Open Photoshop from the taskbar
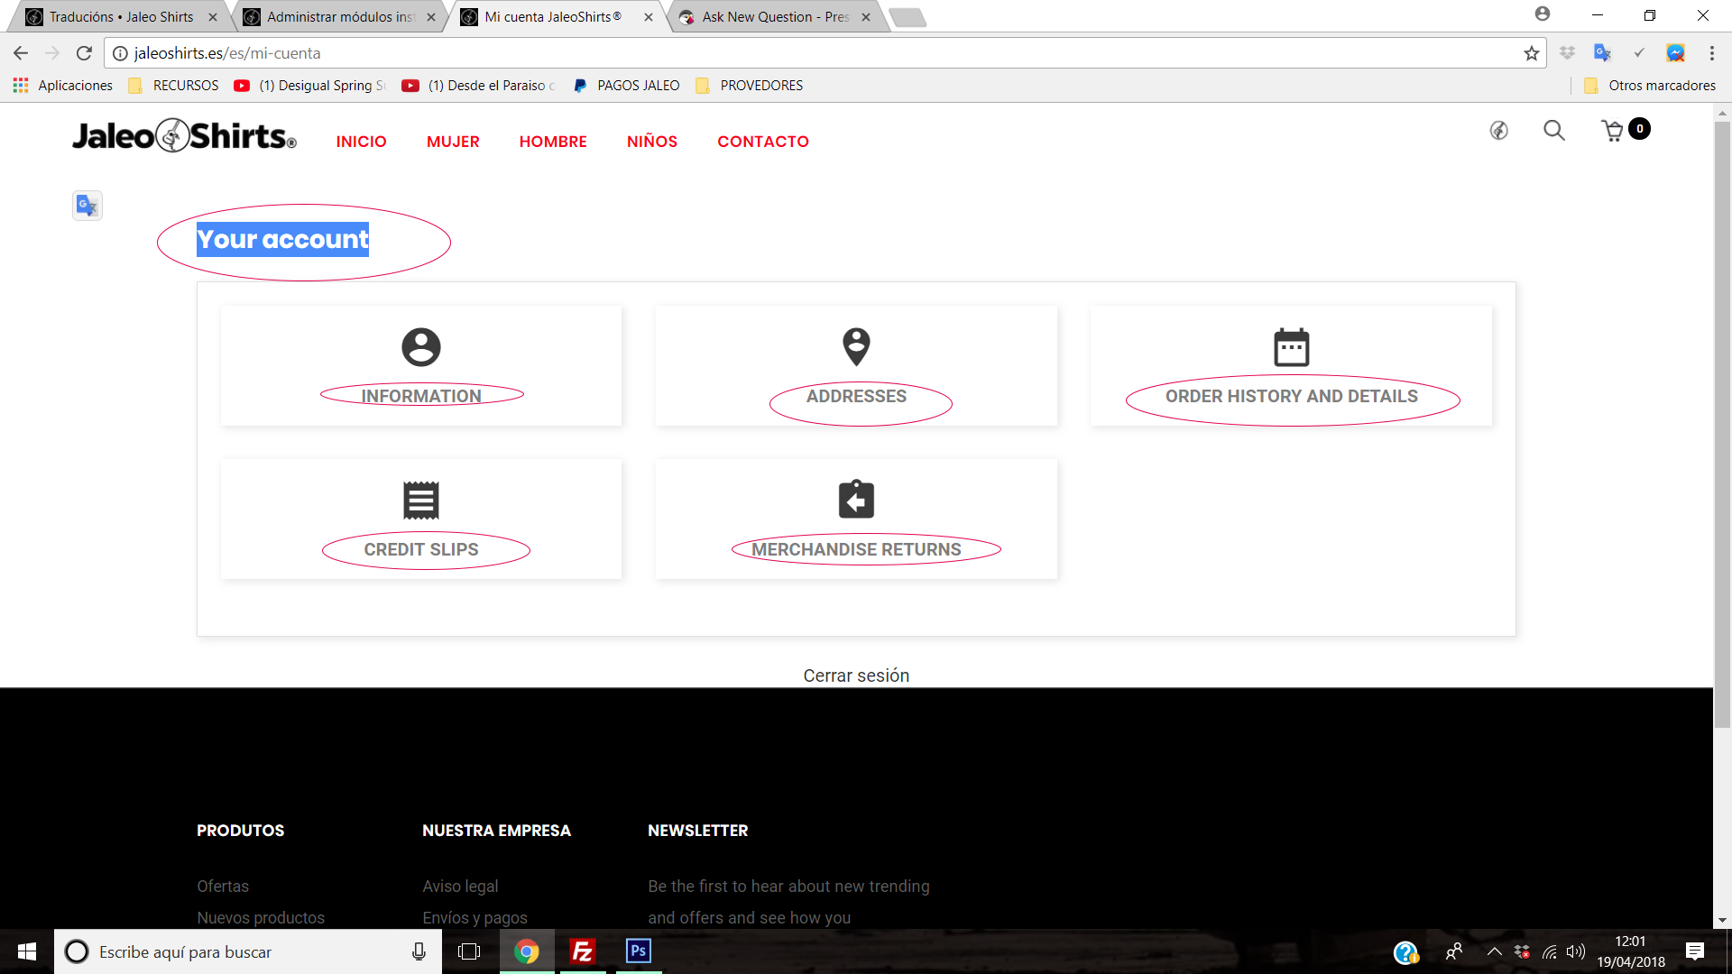1732x974 pixels. (638, 951)
